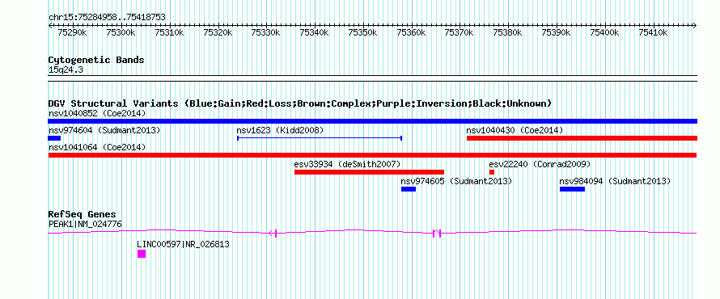Screen dimensions: 720x299
Task: Click the PEAK1|NM_024776 gene label
Action: coord(85,224)
